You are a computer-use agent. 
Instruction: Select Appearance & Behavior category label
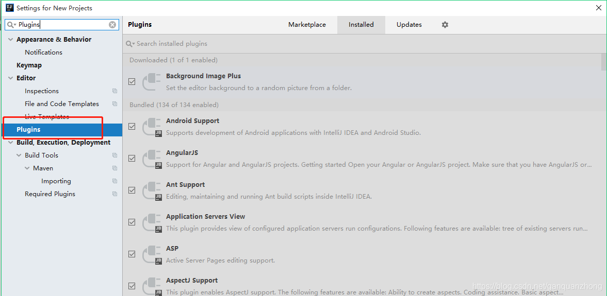(54, 40)
